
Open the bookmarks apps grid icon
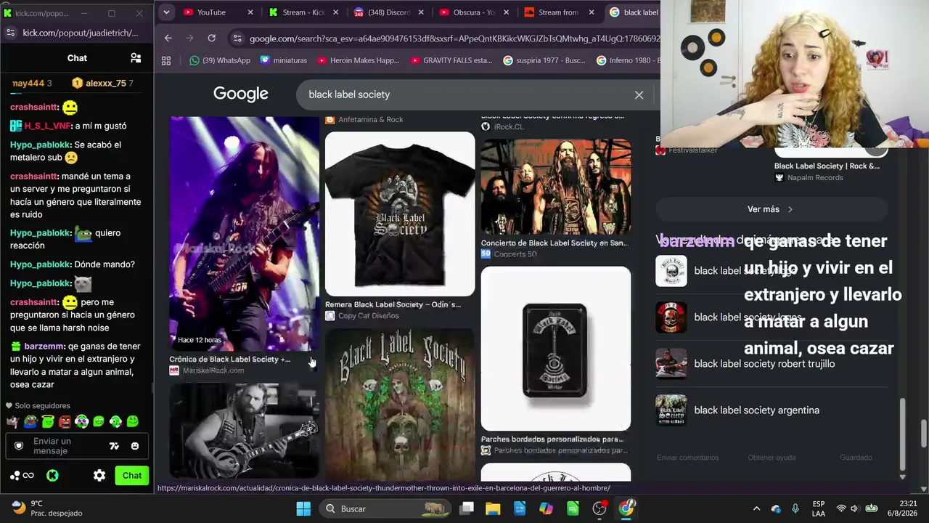click(166, 60)
